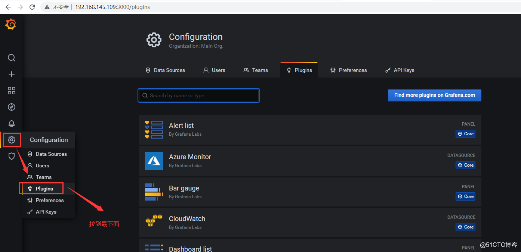The image size is (521, 252).
Task: Click the Organization: Main Org. subtitle
Action: (x=196, y=46)
